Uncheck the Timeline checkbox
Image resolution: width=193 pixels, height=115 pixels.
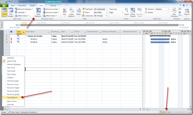[146, 9]
